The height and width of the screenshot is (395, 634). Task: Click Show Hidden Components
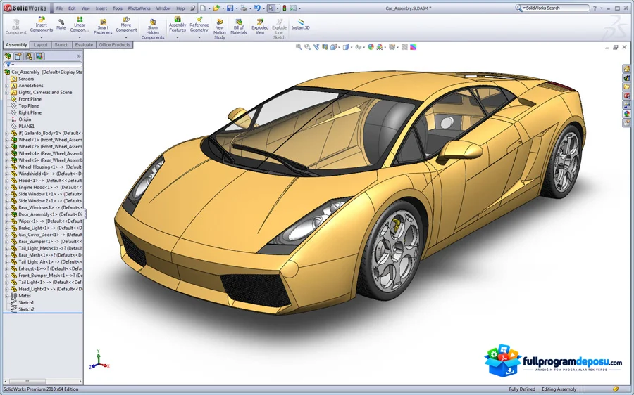click(x=152, y=29)
